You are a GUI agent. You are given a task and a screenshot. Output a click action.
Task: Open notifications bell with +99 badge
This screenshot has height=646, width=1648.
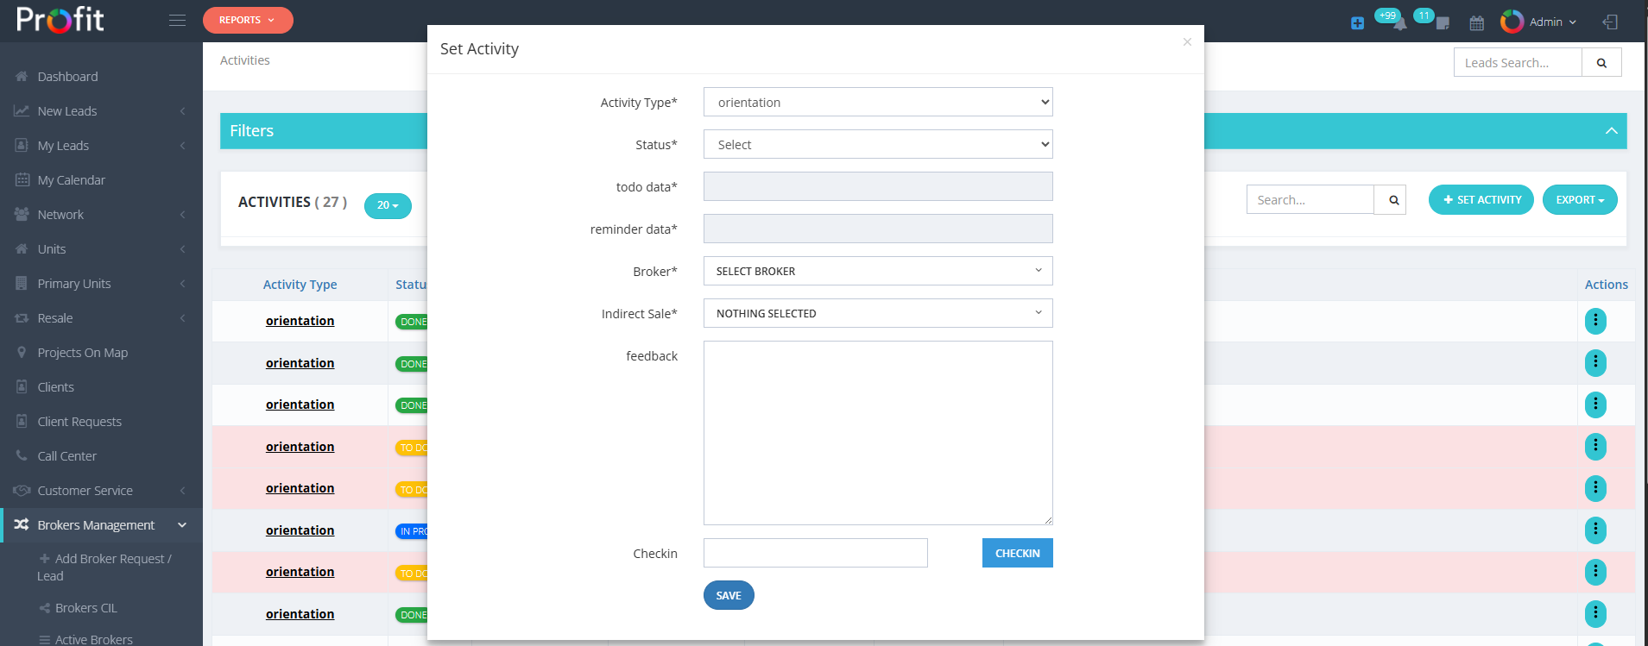(1399, 23)
